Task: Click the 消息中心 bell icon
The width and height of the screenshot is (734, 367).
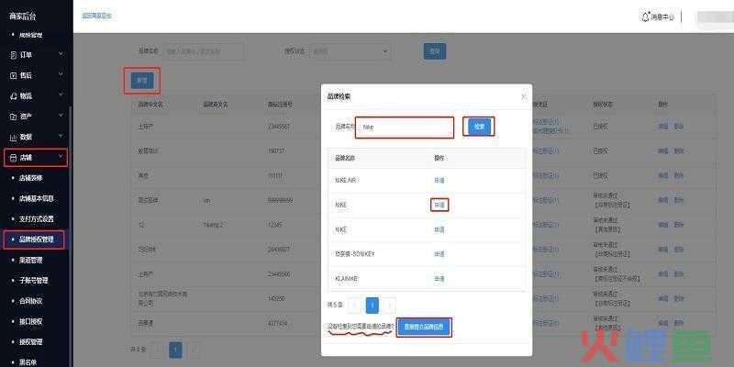Action: coord(644,17)
